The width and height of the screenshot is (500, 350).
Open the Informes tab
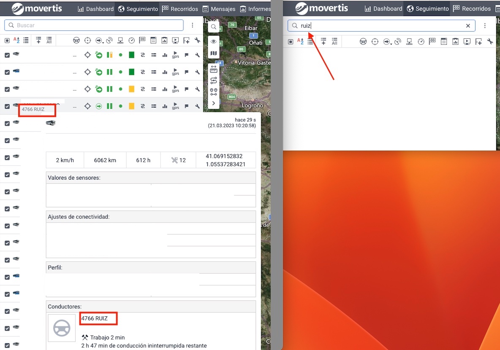pyautogui.click(x=255, y=9)
